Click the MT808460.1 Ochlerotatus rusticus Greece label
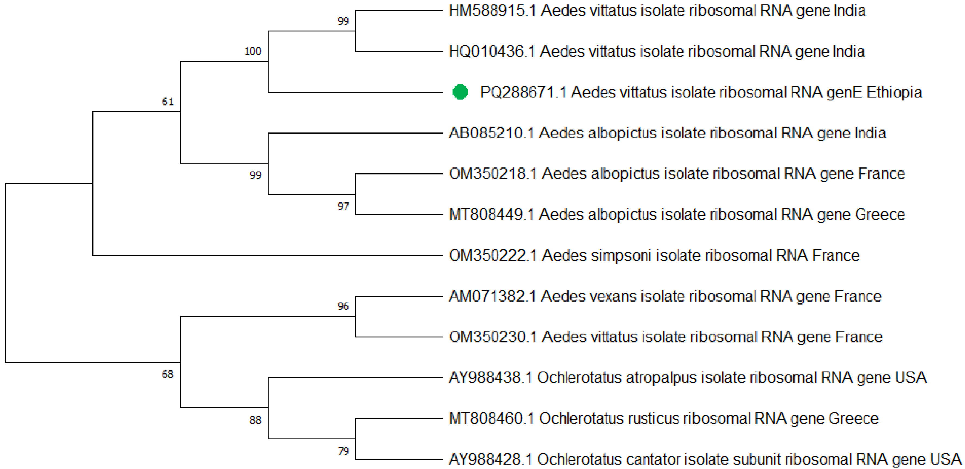 (663, 419)
